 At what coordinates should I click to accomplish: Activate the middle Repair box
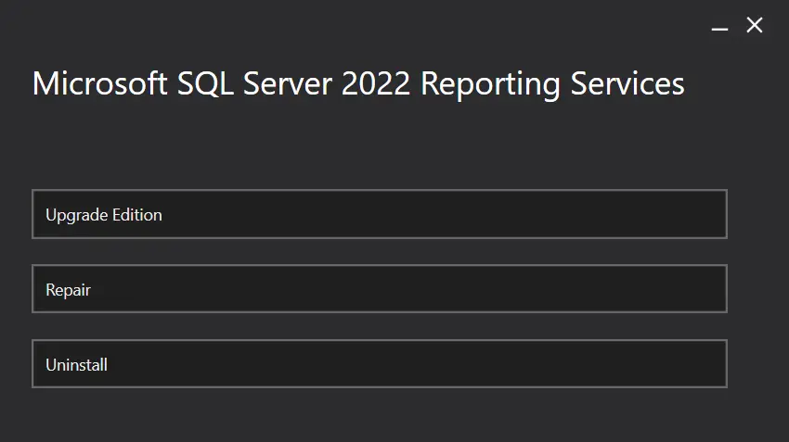tap(380, 289)
